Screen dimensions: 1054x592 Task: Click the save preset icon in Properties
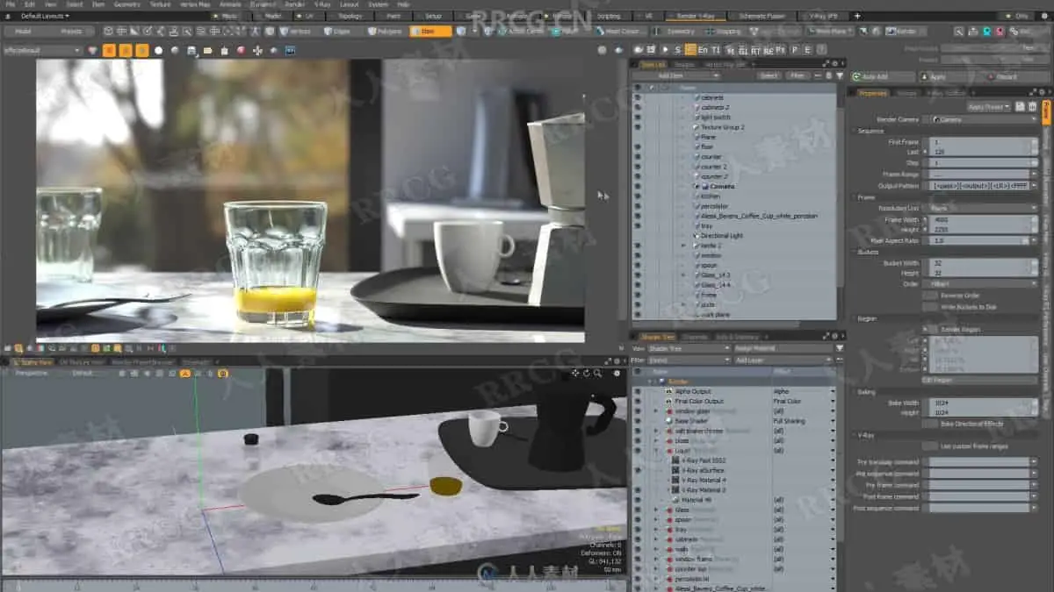[x=1020, y=106]
